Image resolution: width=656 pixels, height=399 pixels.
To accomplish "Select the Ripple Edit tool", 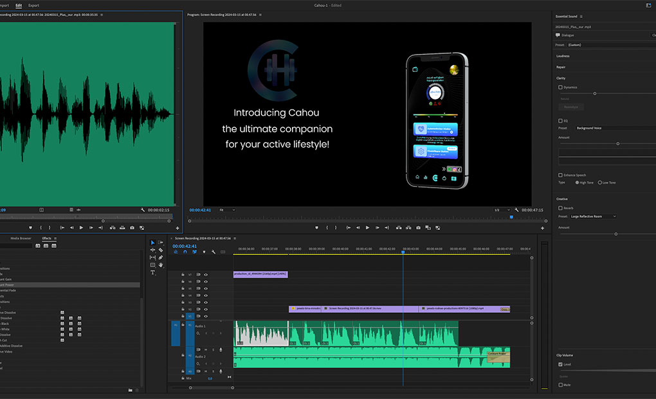I will (x=152, y=250).
